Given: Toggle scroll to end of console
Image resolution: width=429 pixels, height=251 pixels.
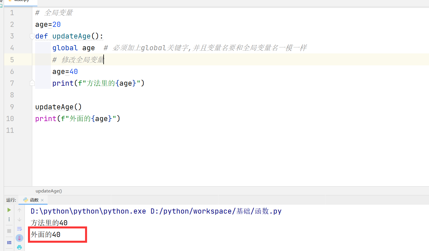Looking at the screenshot, I should pos(19,238).
